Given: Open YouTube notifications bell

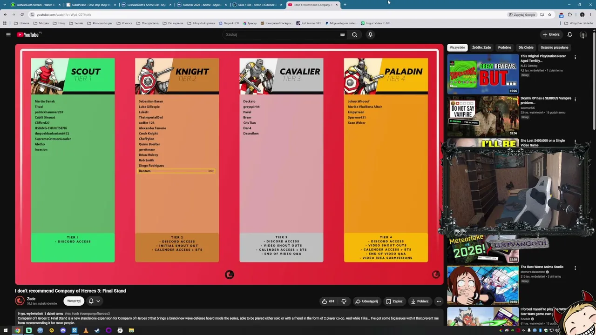Looking at the screenshot, I should click(x=569, y=34).
